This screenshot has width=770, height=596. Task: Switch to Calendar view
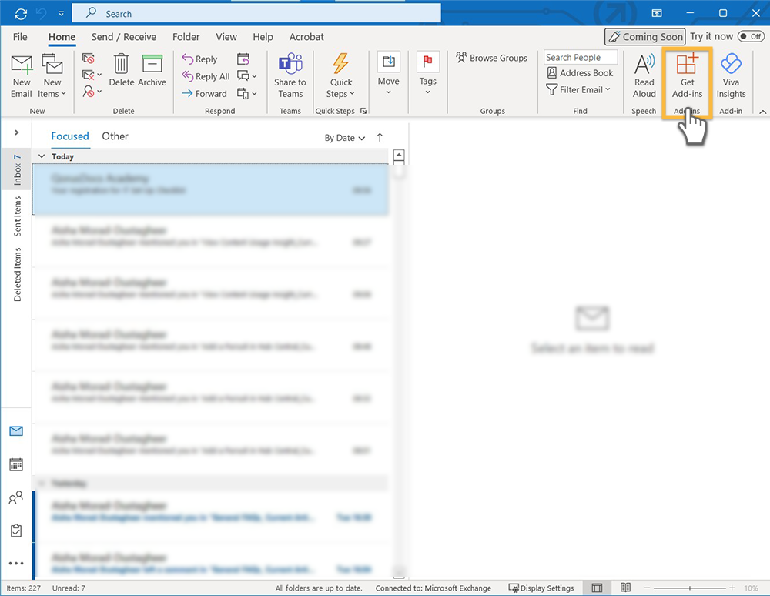[16, 464]
